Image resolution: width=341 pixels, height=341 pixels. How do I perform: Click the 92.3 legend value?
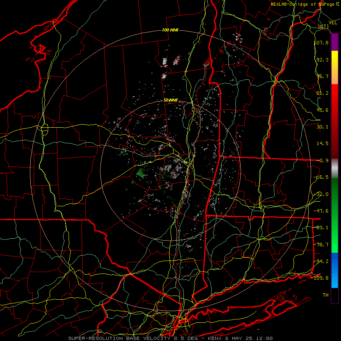(322, 59)
